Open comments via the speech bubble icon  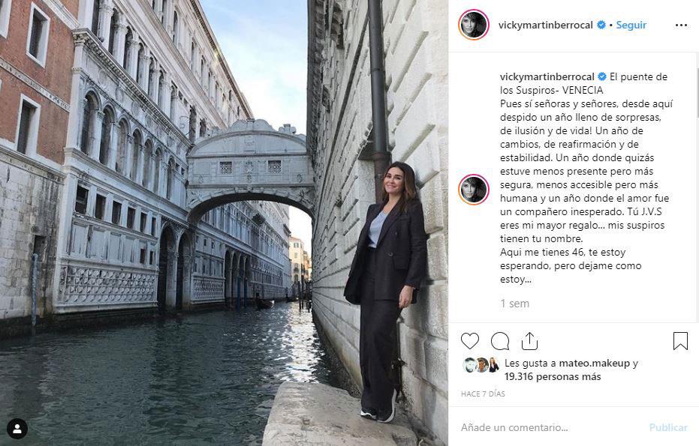pos(500,341)
